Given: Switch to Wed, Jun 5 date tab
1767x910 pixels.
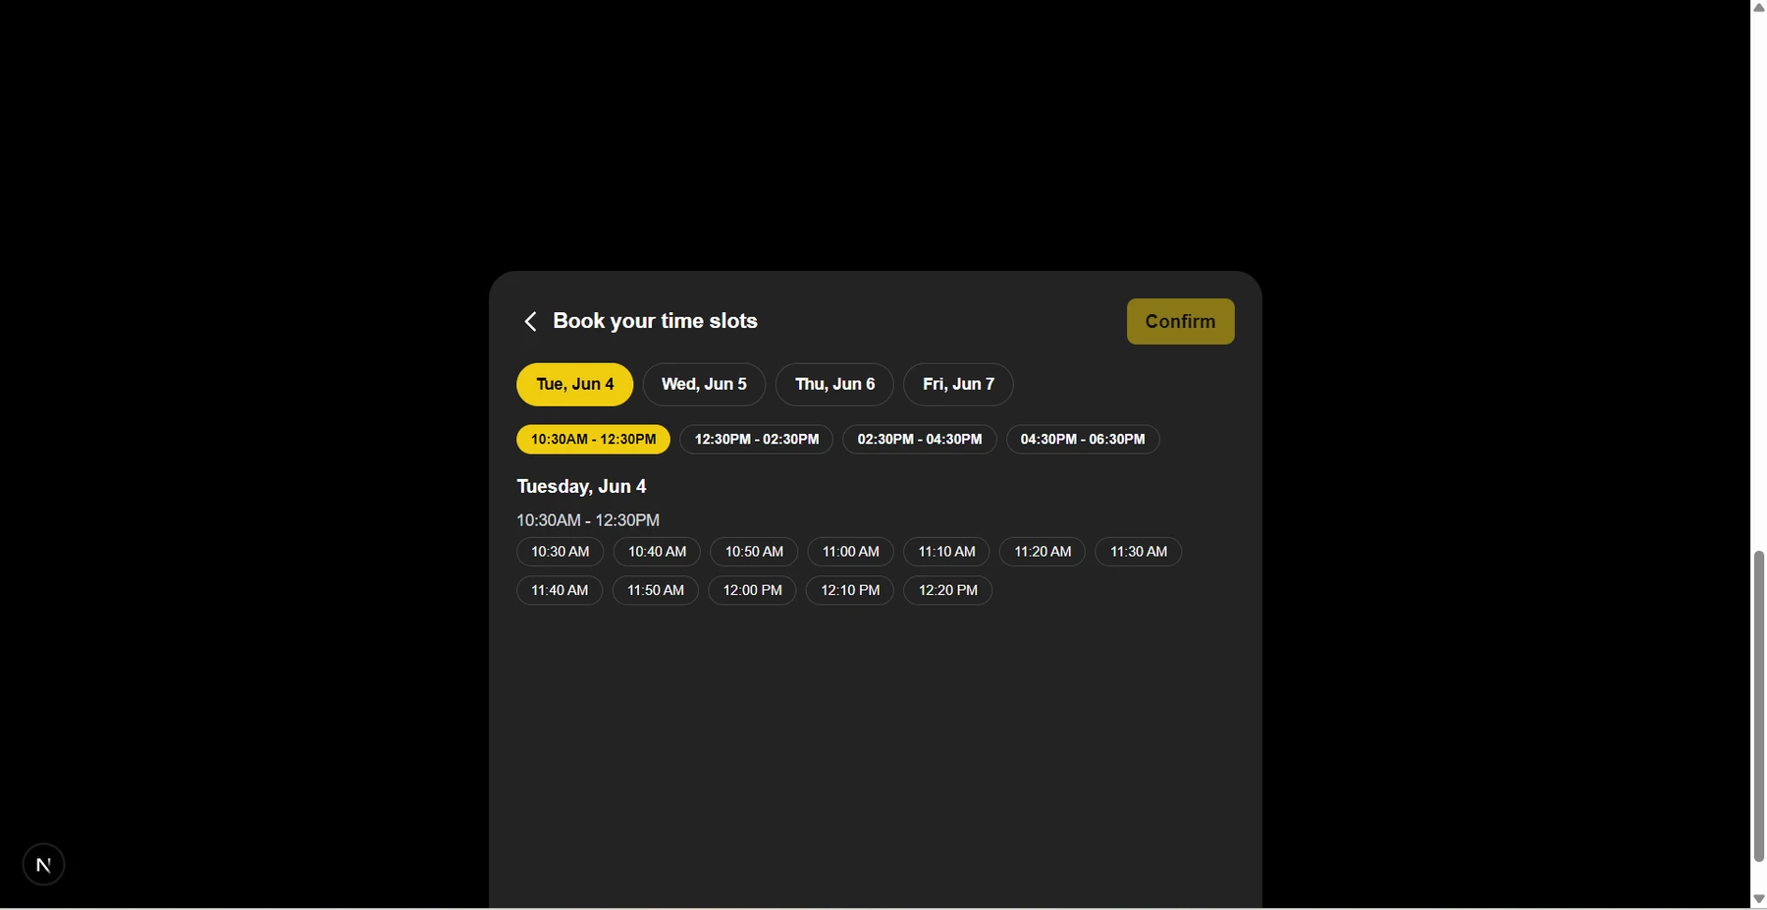Looking at the screenshot, I should [704, 384].
